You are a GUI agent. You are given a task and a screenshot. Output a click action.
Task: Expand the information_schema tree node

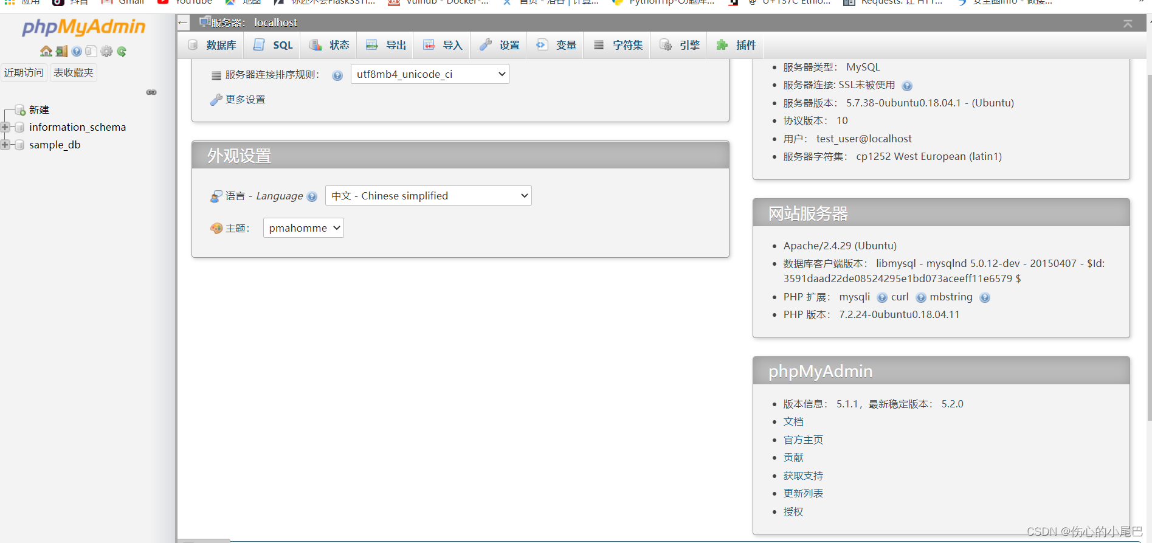click(x=5, y=127)
